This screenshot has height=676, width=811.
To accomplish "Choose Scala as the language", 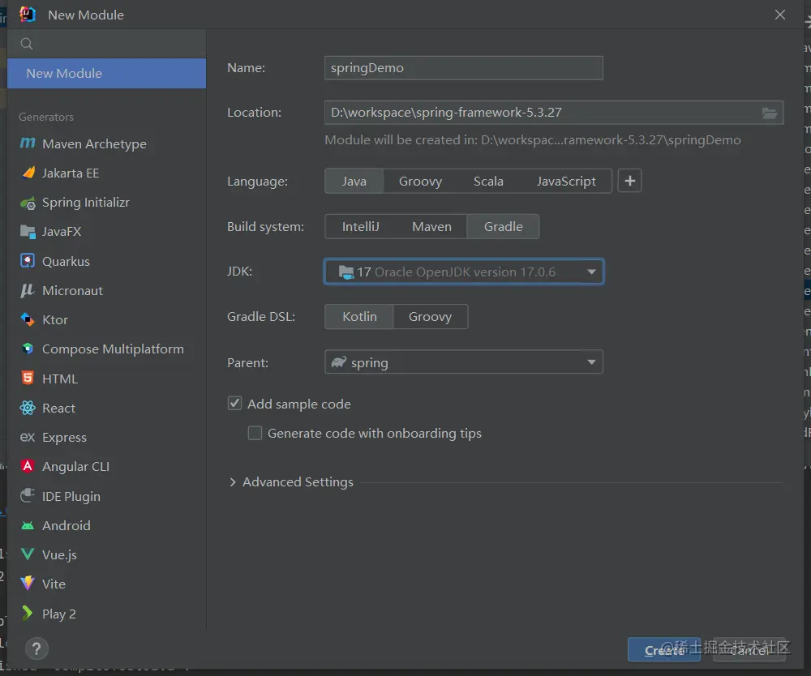I will (x=488, y=182).
